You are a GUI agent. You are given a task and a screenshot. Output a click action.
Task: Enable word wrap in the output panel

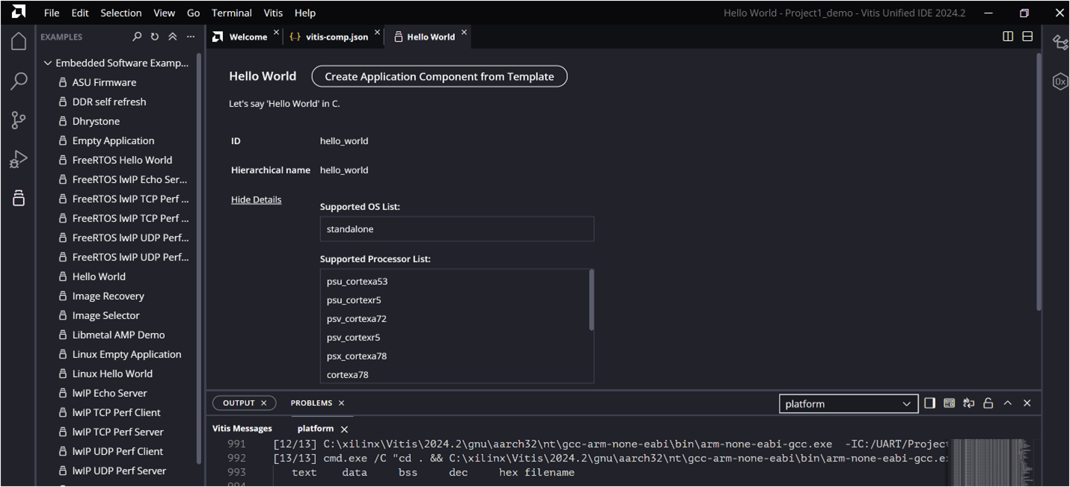click(x=969, y=403)
